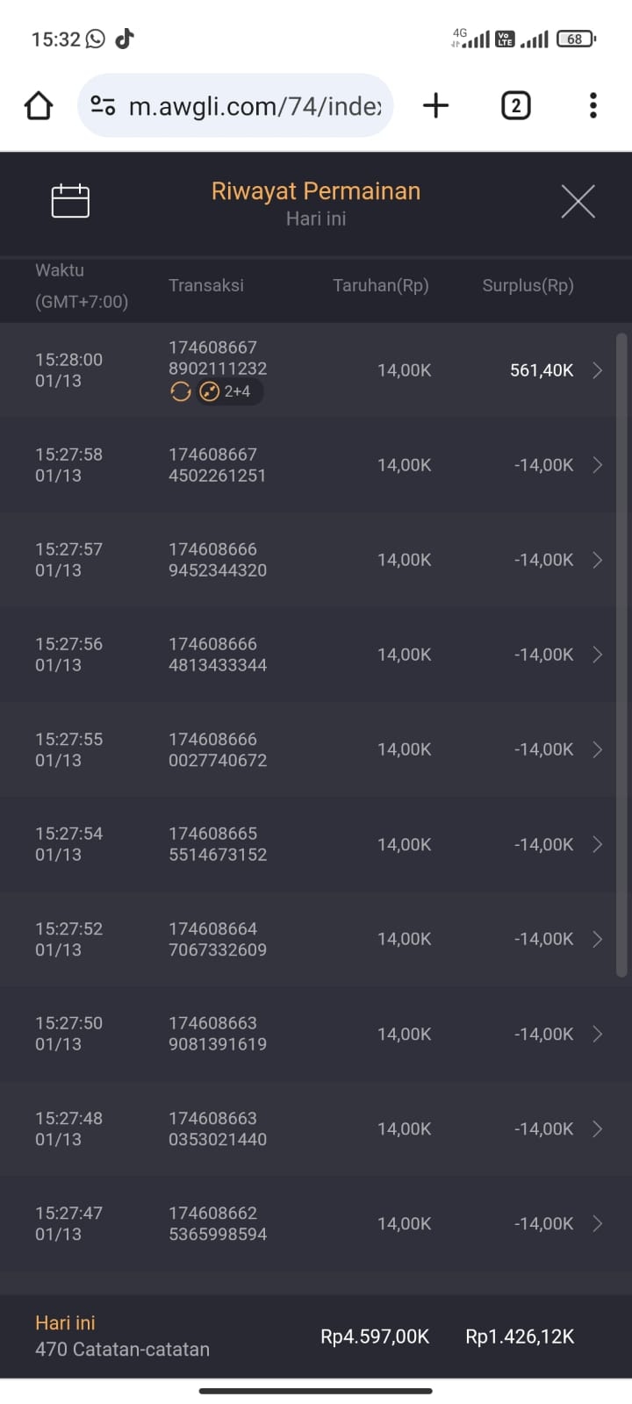
Task: Click the free spin refresh icon on 15:28:00 row
Action: (180, 392)
